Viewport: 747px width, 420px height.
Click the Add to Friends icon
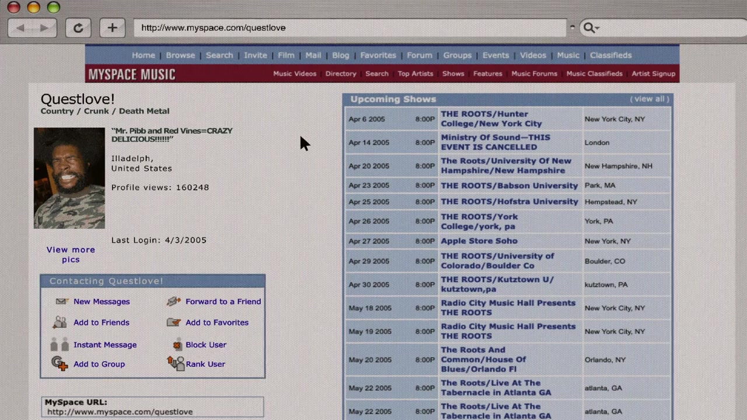(x=60, y=323)
